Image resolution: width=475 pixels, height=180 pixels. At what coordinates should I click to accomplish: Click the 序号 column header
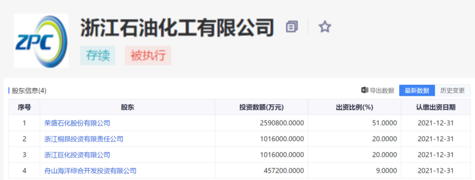[24, 107]
